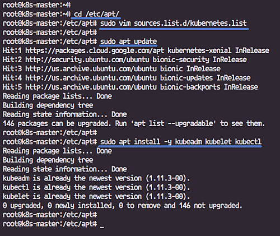Image resolution: width=280 pixels, height=236 pixels.
Task: Click the us.archive.ubuntu.com URL on Hit:3 line
Action: [91, 69]
